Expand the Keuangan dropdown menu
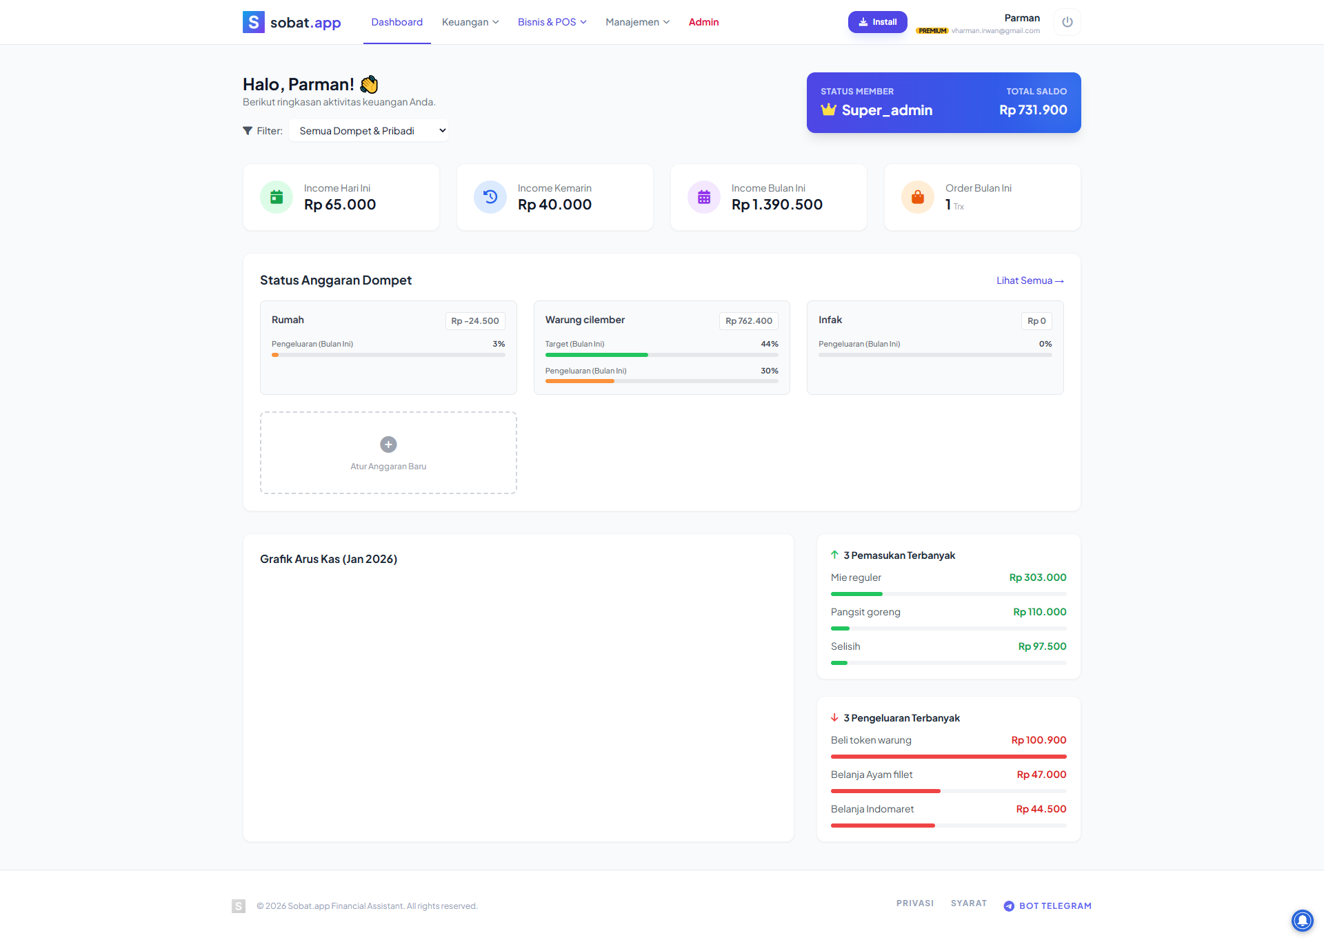The width and height of the screenshot is (1324, 942). coord(470,21)
